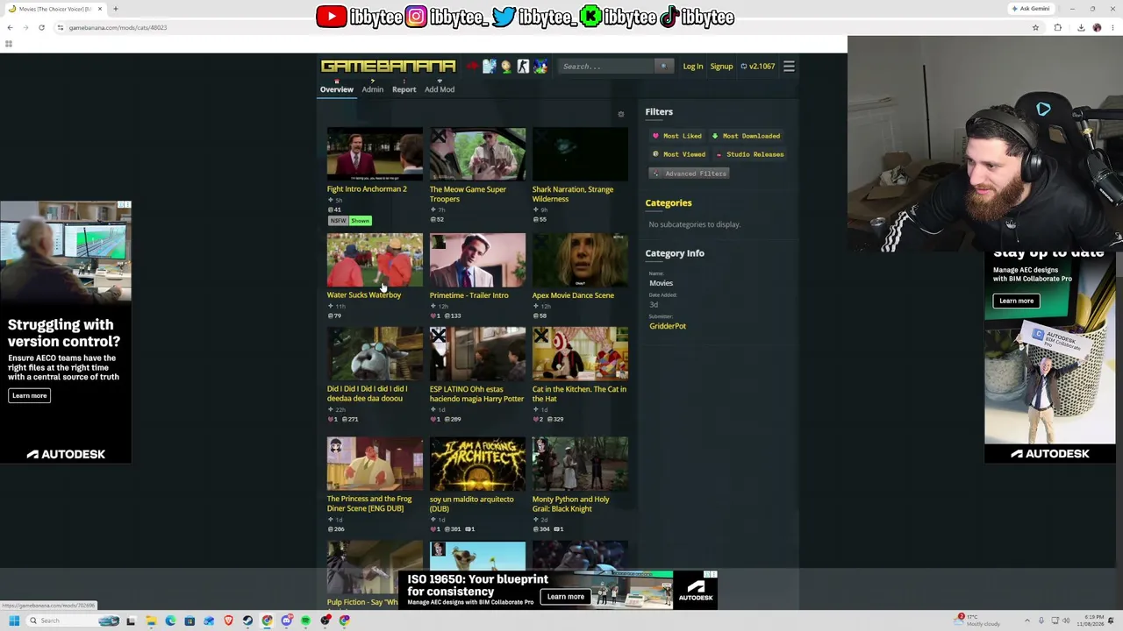Click the Log In link
Viewport: 1123px width, 631px height.
point(693,67)
